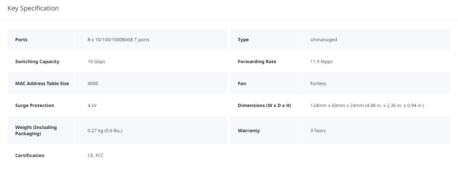Screen dimensions: 458x181
Task: Click the 11.9 Mpps value
Action: [321, 62]
